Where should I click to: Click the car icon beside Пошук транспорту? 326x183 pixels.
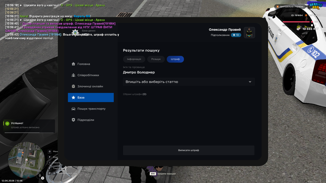tap(73, 109)
